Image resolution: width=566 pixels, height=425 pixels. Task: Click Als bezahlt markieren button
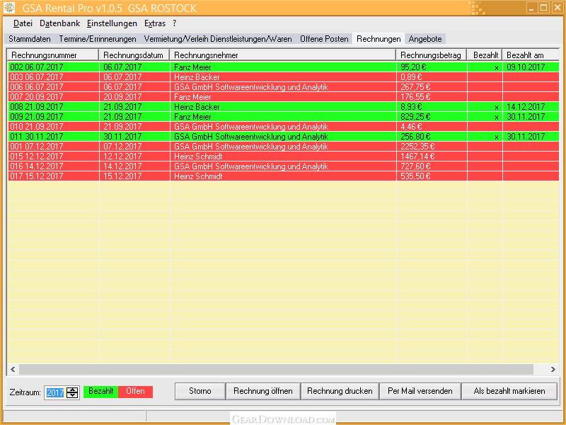coord(509,391)
